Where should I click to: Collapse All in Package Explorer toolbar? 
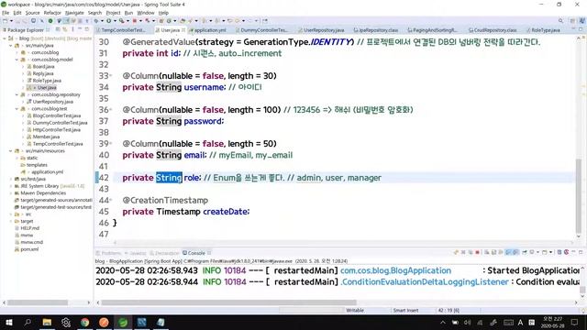point(58,29)
